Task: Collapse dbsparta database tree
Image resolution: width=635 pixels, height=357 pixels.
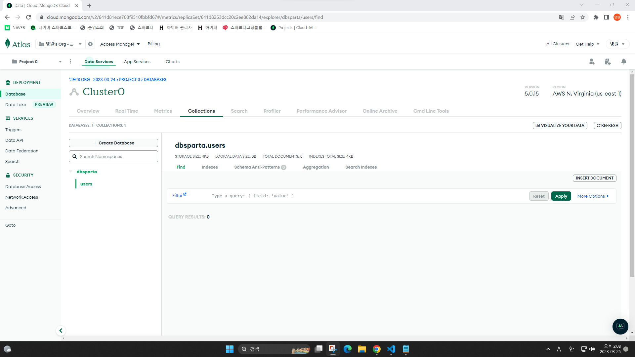Action: point(71,172)
